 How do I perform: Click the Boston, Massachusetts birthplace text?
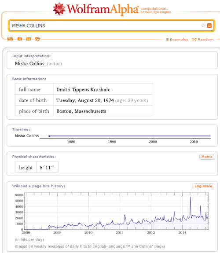point(81,111)
